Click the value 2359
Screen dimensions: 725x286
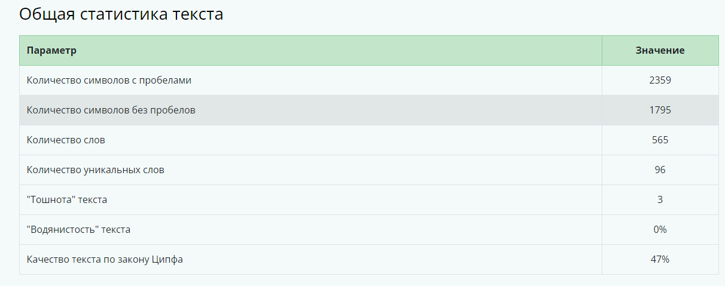pyautogui.click(x=660, y=80)
